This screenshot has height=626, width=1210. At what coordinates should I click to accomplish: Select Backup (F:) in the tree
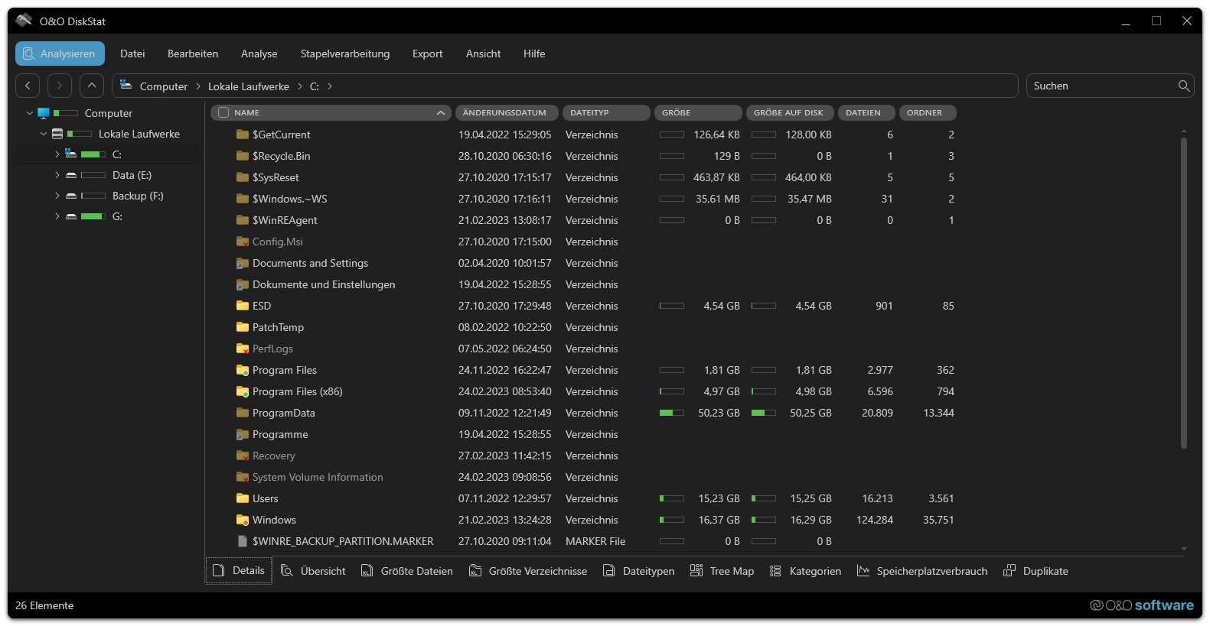pos(138,196)
